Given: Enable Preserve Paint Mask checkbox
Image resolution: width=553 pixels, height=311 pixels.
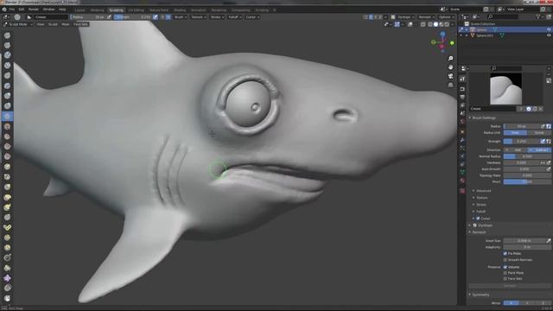Looking at the screenshot, I should coord(505,273).
